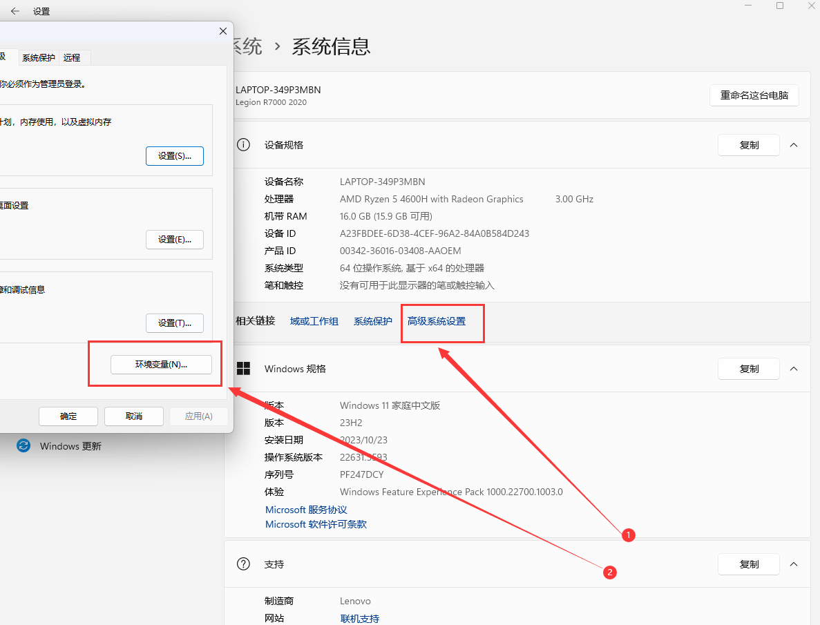Click the Windows logo icon beside Windows 规格
The height and width of the screenshot is (625, 820).
243,369
